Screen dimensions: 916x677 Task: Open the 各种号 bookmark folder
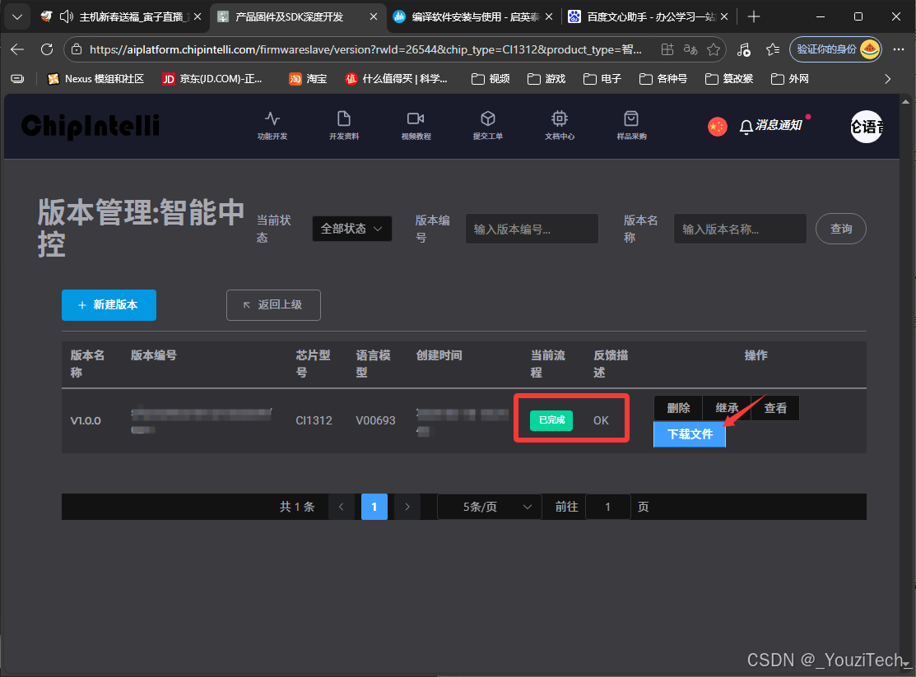pos(663,79)
